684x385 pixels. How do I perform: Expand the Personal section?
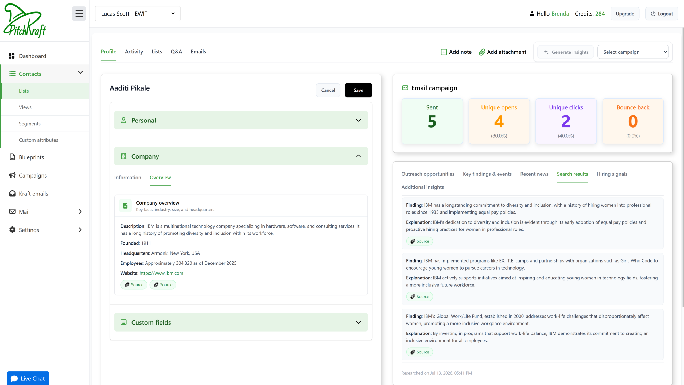(241, 120)
